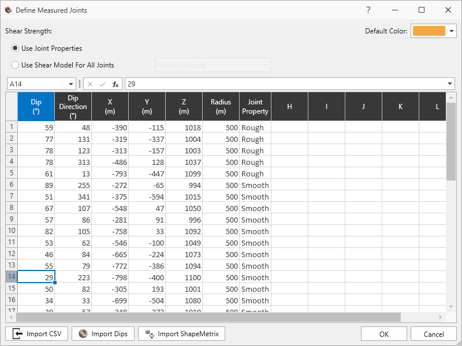Select the Dip Direction column header
The height and width of the screenshot is (346, 462).
pos(73,107)
